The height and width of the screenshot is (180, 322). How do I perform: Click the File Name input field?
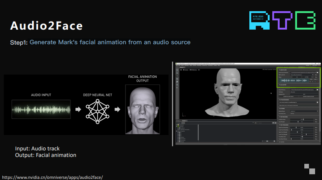click(x=304, y=92)
